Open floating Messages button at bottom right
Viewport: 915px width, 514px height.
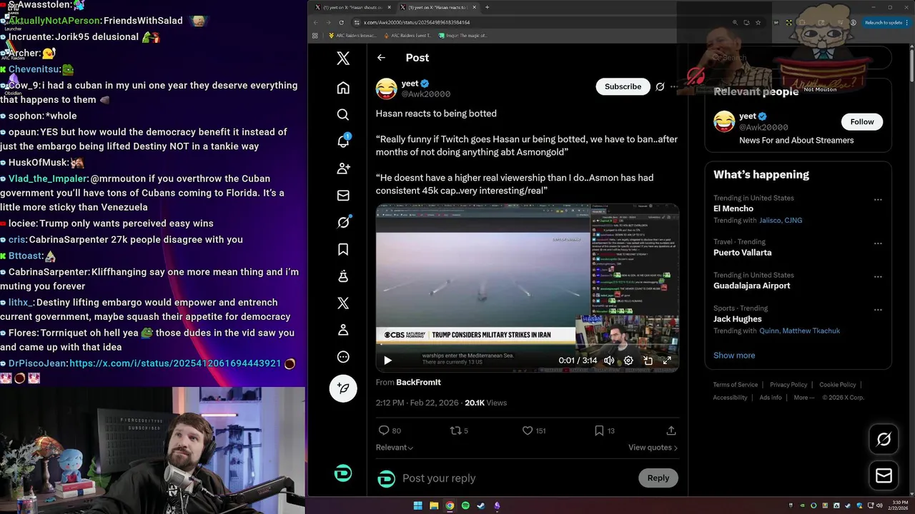tap(884, 475)
